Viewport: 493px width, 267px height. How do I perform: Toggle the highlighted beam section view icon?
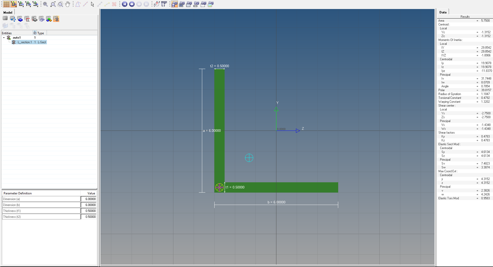[x=56, y=19]
